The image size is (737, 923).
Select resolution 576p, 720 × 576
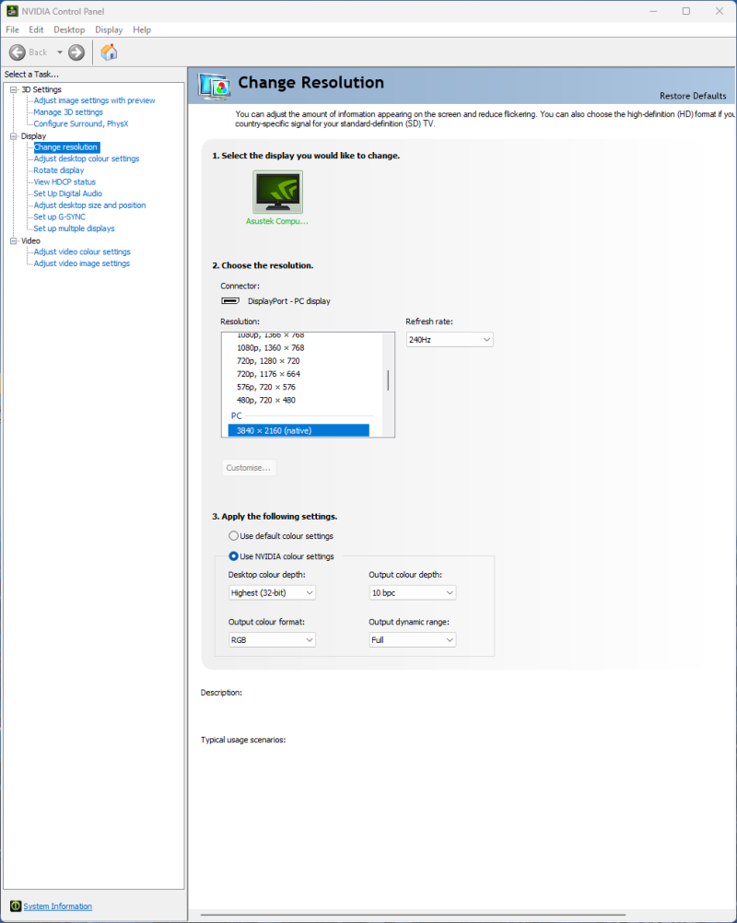click(x=266, y=387)
